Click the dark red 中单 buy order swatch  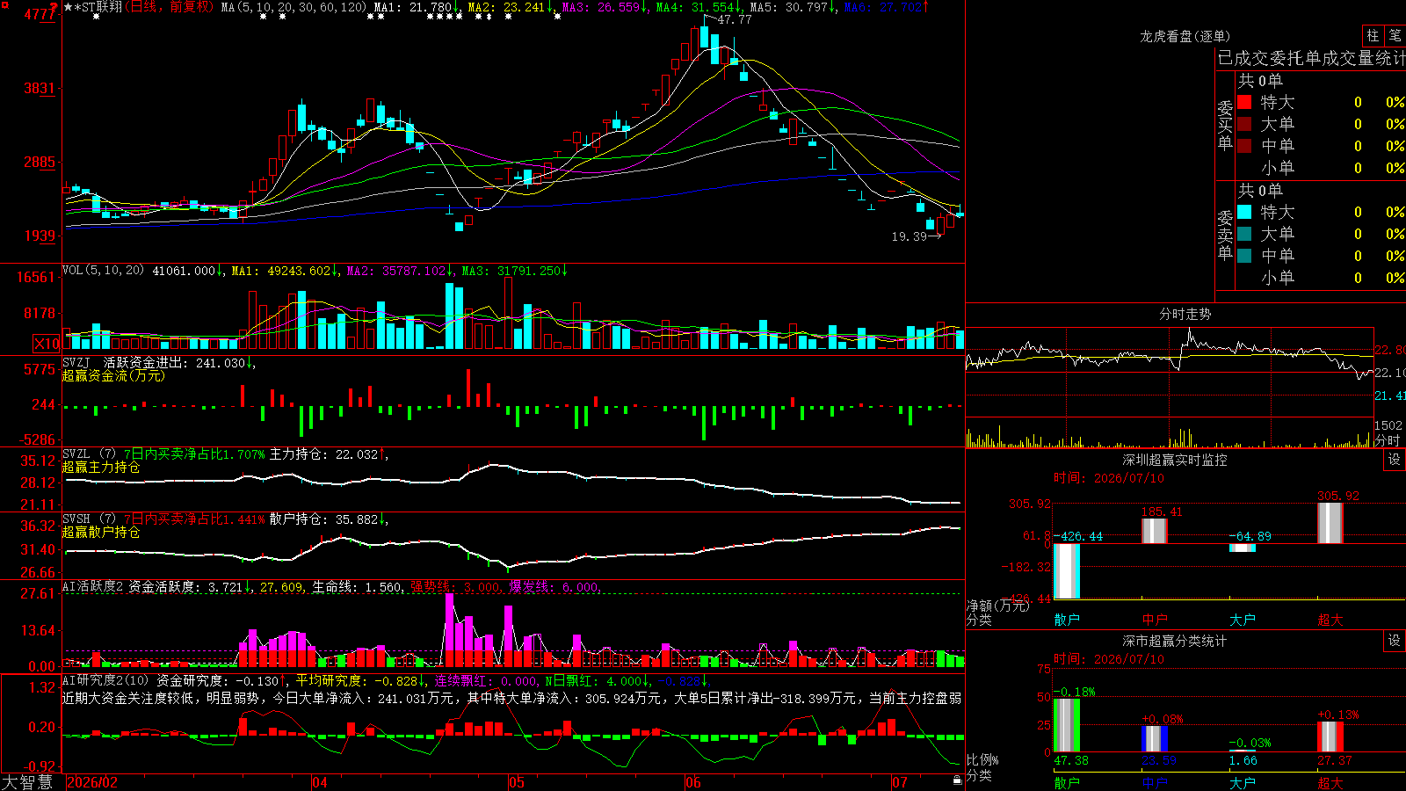coord(1244,146)
